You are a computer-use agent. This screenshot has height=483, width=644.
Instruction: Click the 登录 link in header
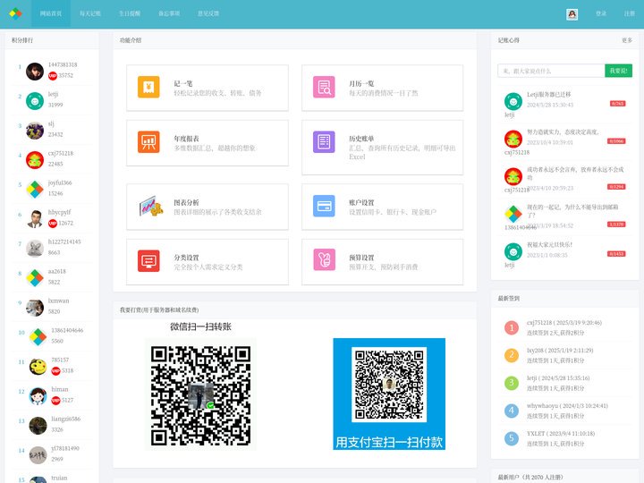pos(601,13)
